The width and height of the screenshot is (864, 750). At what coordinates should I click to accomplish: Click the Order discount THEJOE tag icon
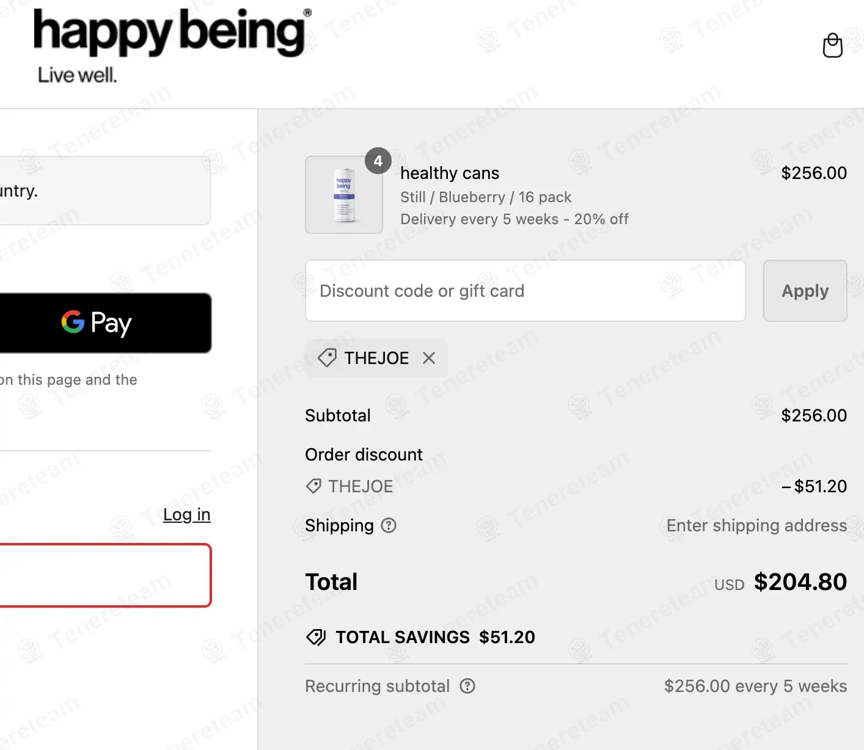313,486
